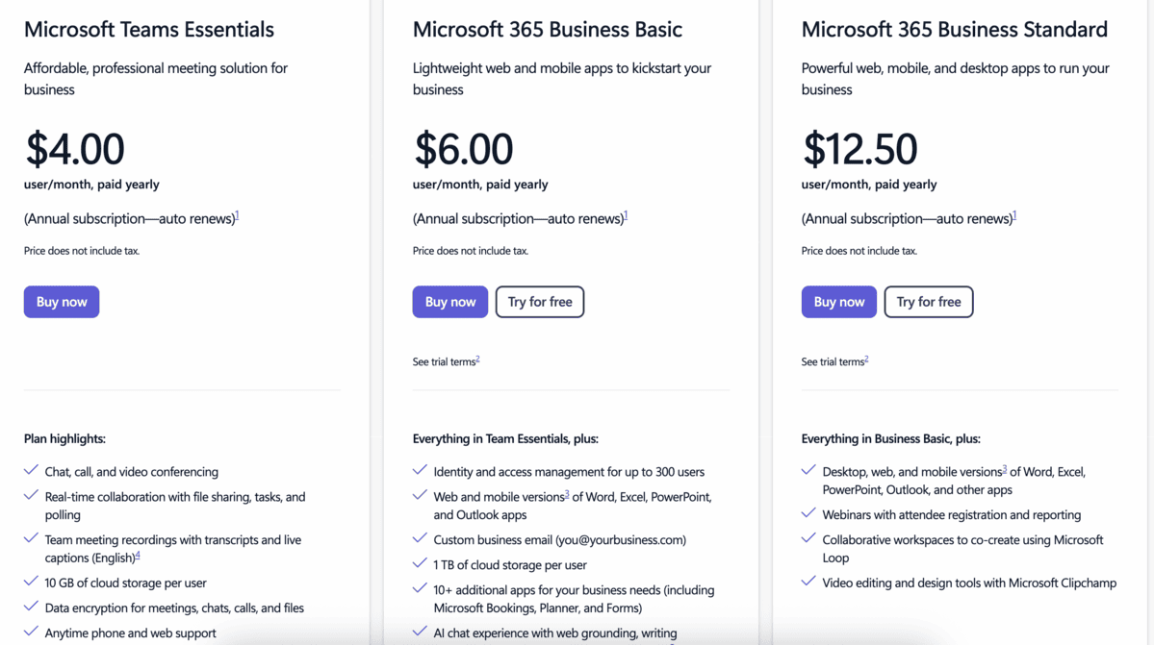Click checkmark next to Custom business email

[421, 539]
